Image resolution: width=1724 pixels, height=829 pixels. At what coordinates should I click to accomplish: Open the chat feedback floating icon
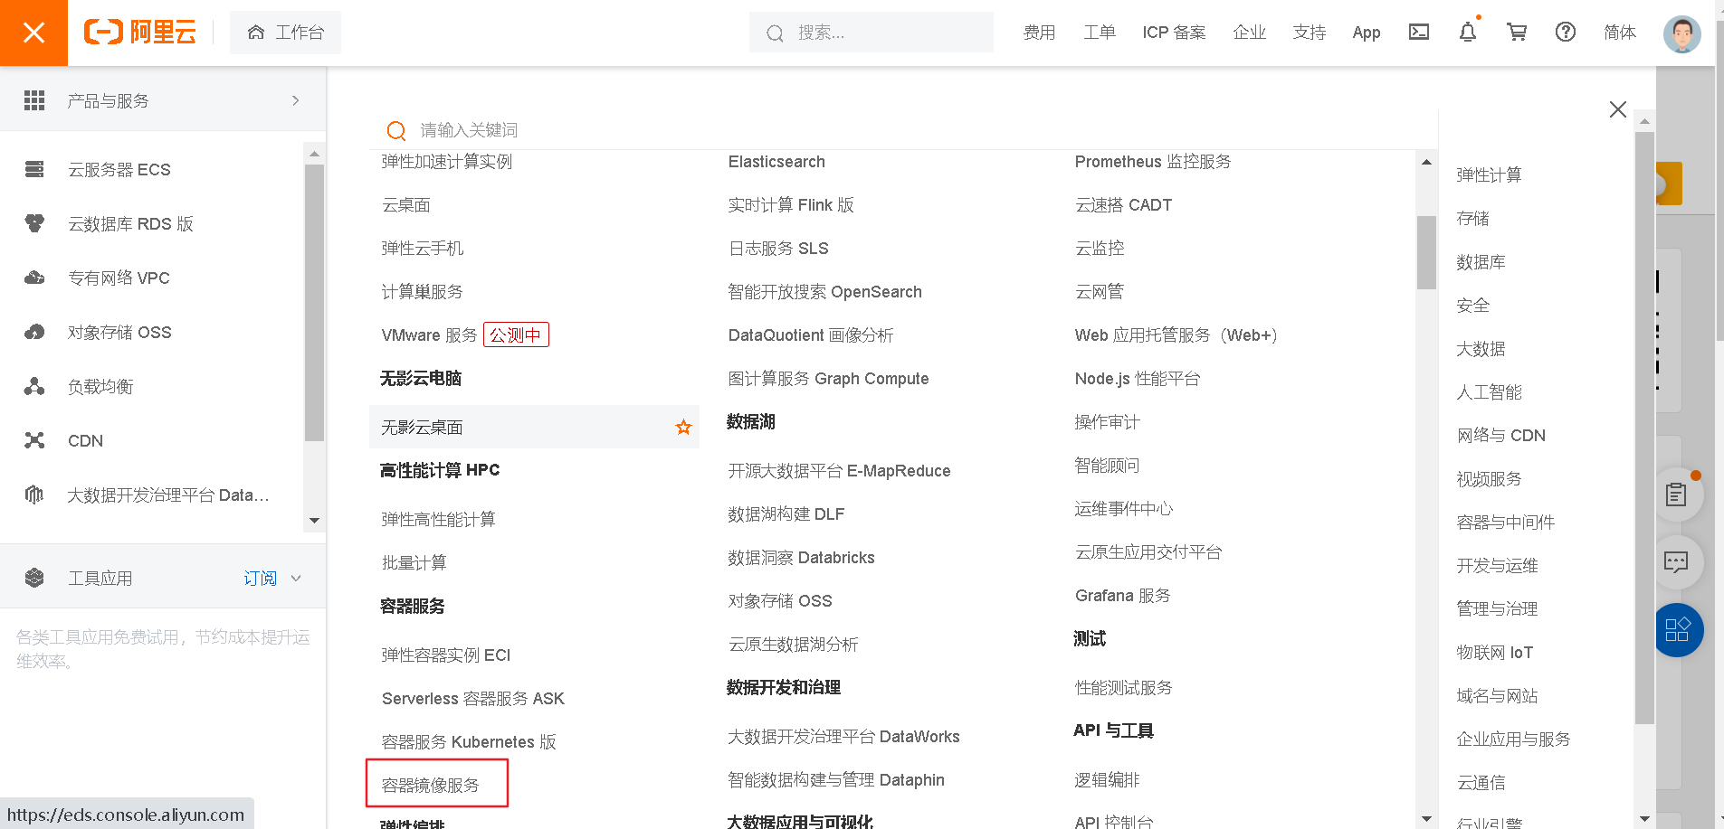point(1676,562)
